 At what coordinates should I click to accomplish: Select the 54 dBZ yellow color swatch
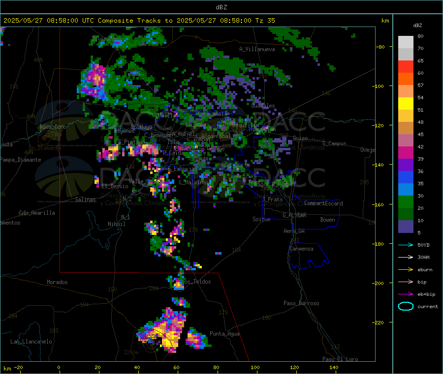[x=406, y=104]
